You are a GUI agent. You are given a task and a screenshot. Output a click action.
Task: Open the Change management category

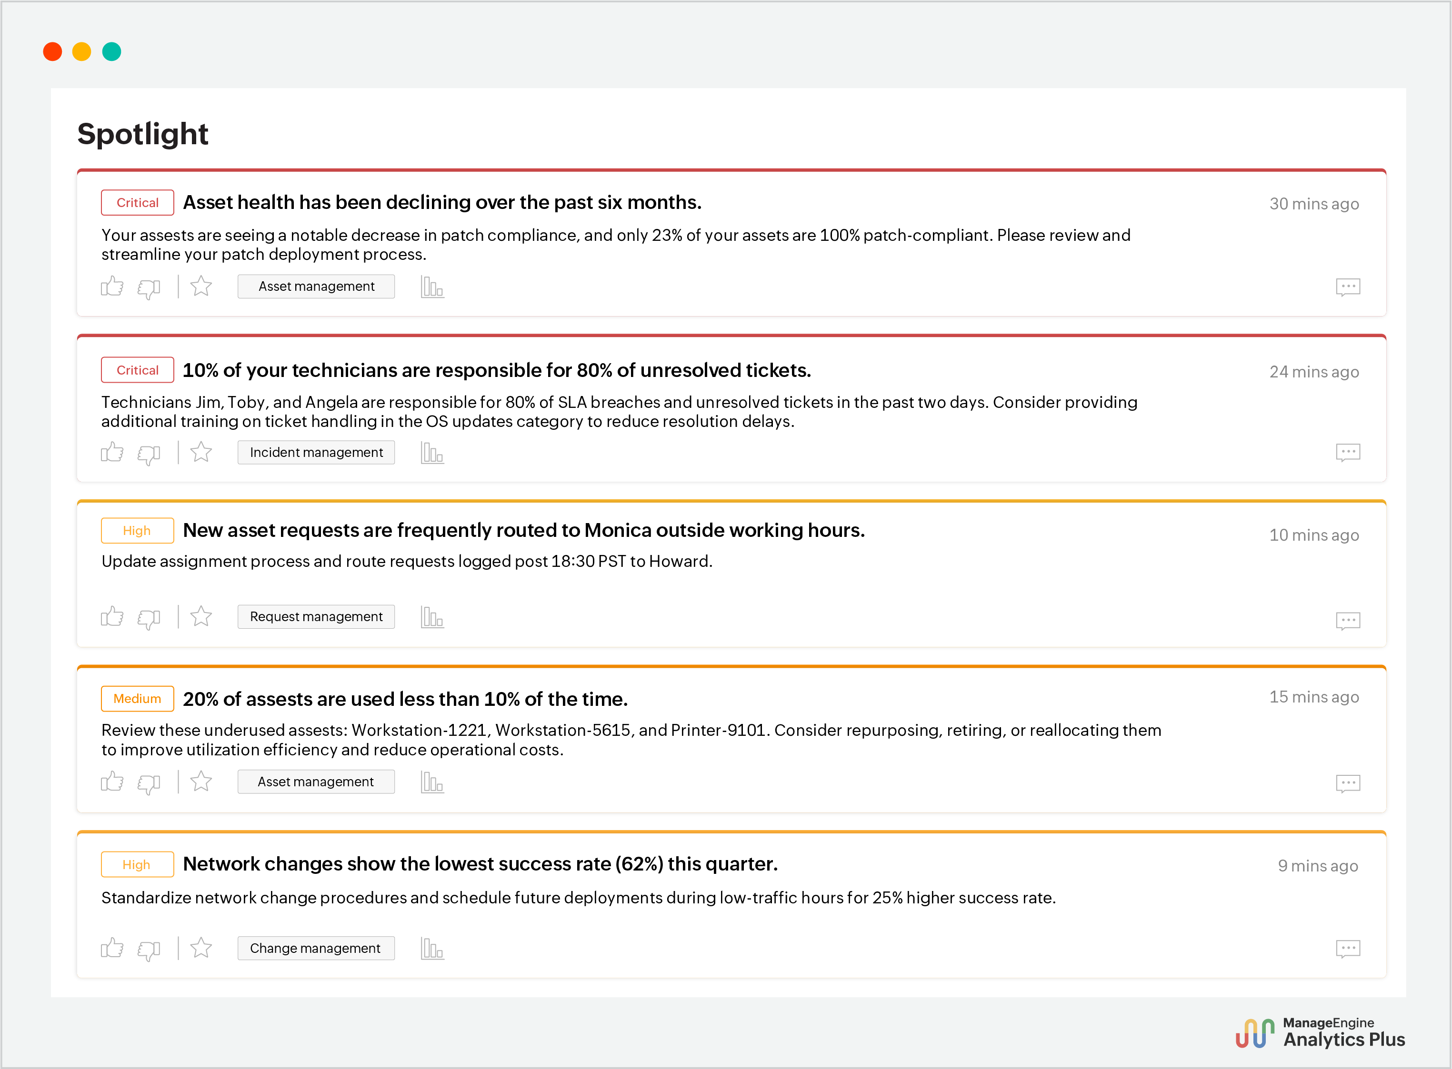point(316,948)
